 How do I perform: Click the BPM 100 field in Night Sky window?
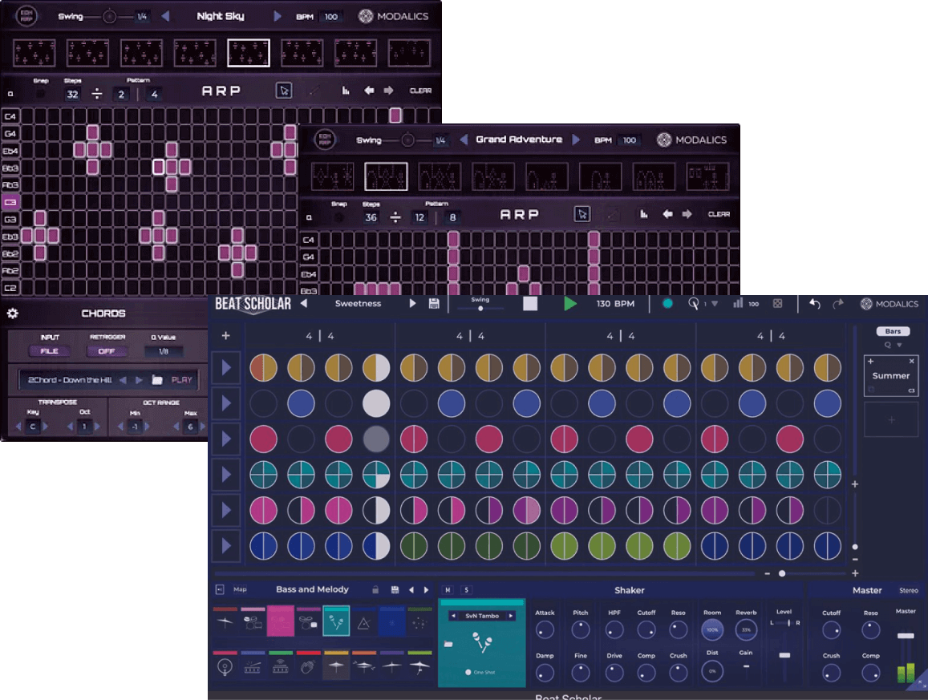(330, 17)
